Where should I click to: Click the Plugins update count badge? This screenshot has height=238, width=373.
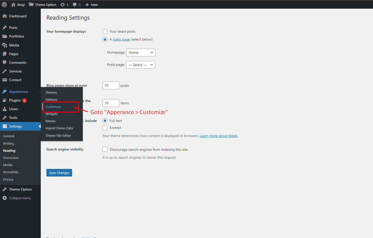tap(24, 101)
